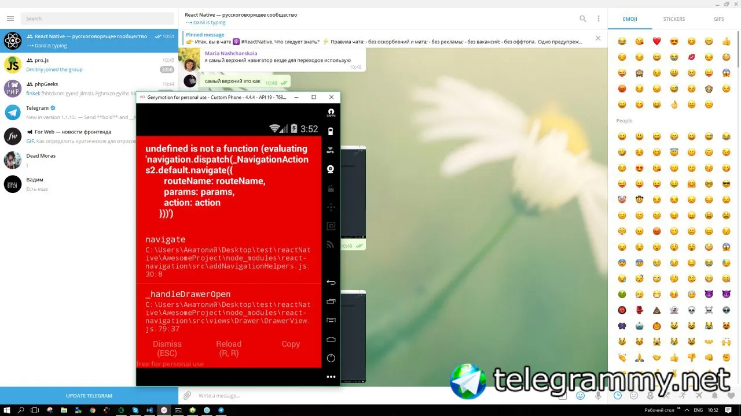Open more options dots in Genymotion toolbar
This screenshot has height=416, width=741.
click(x=331, y=377)
